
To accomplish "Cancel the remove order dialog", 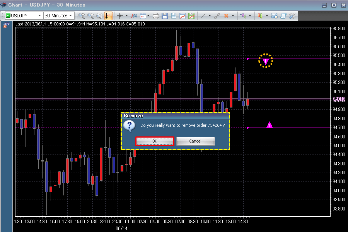I will [x=195, y=141].
